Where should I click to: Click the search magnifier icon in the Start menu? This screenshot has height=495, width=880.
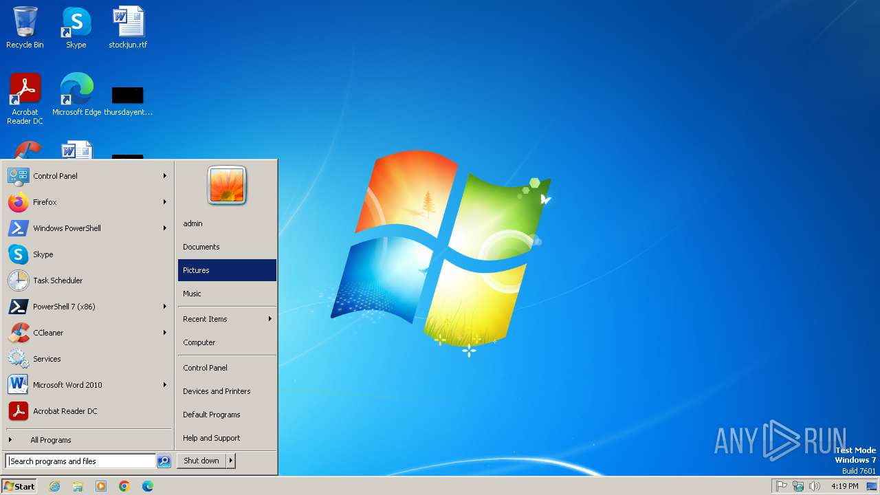pos(164,461)
